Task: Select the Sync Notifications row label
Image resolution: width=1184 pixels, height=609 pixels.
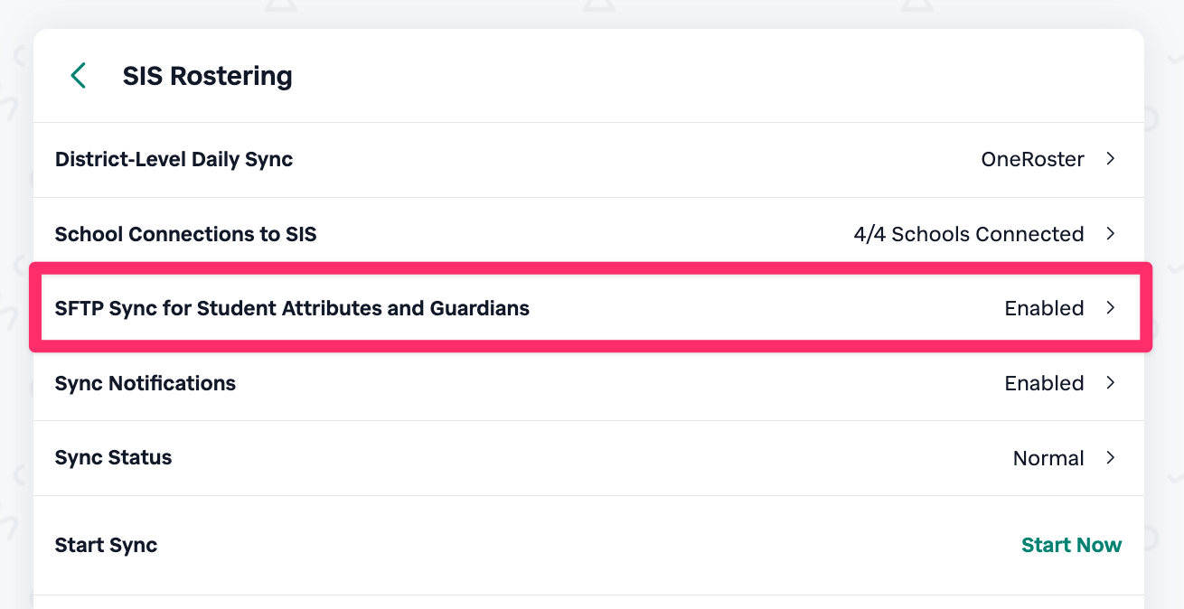Action: [x=145, y=383]
